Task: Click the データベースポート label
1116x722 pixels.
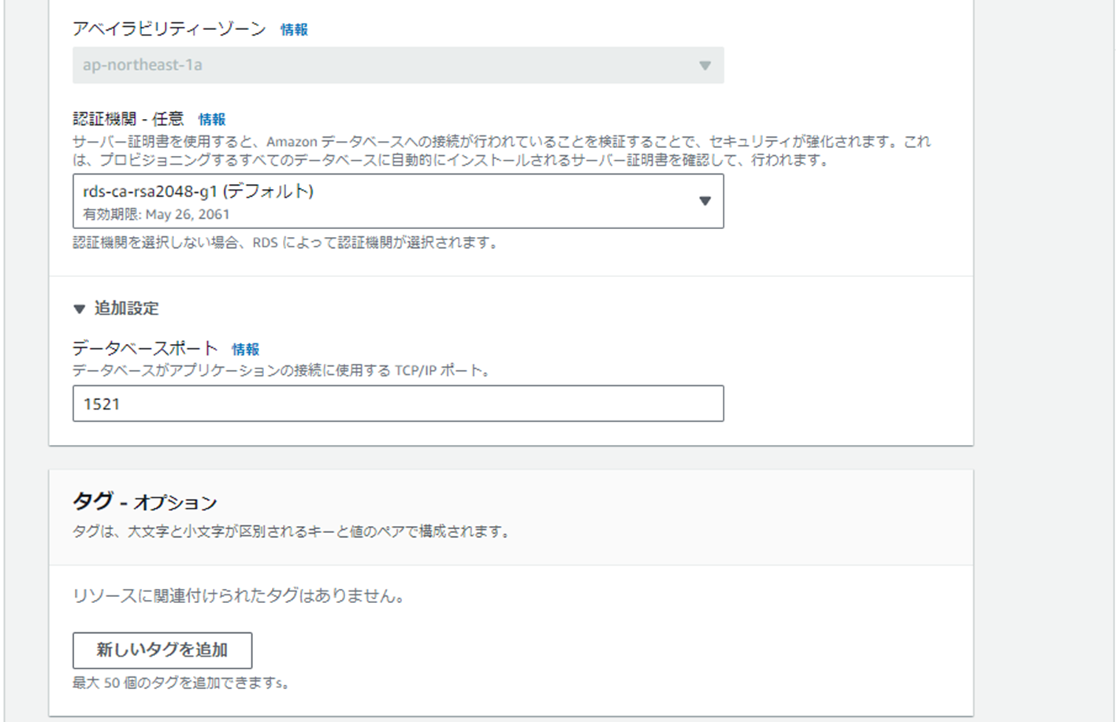Action: pos(145,348)
